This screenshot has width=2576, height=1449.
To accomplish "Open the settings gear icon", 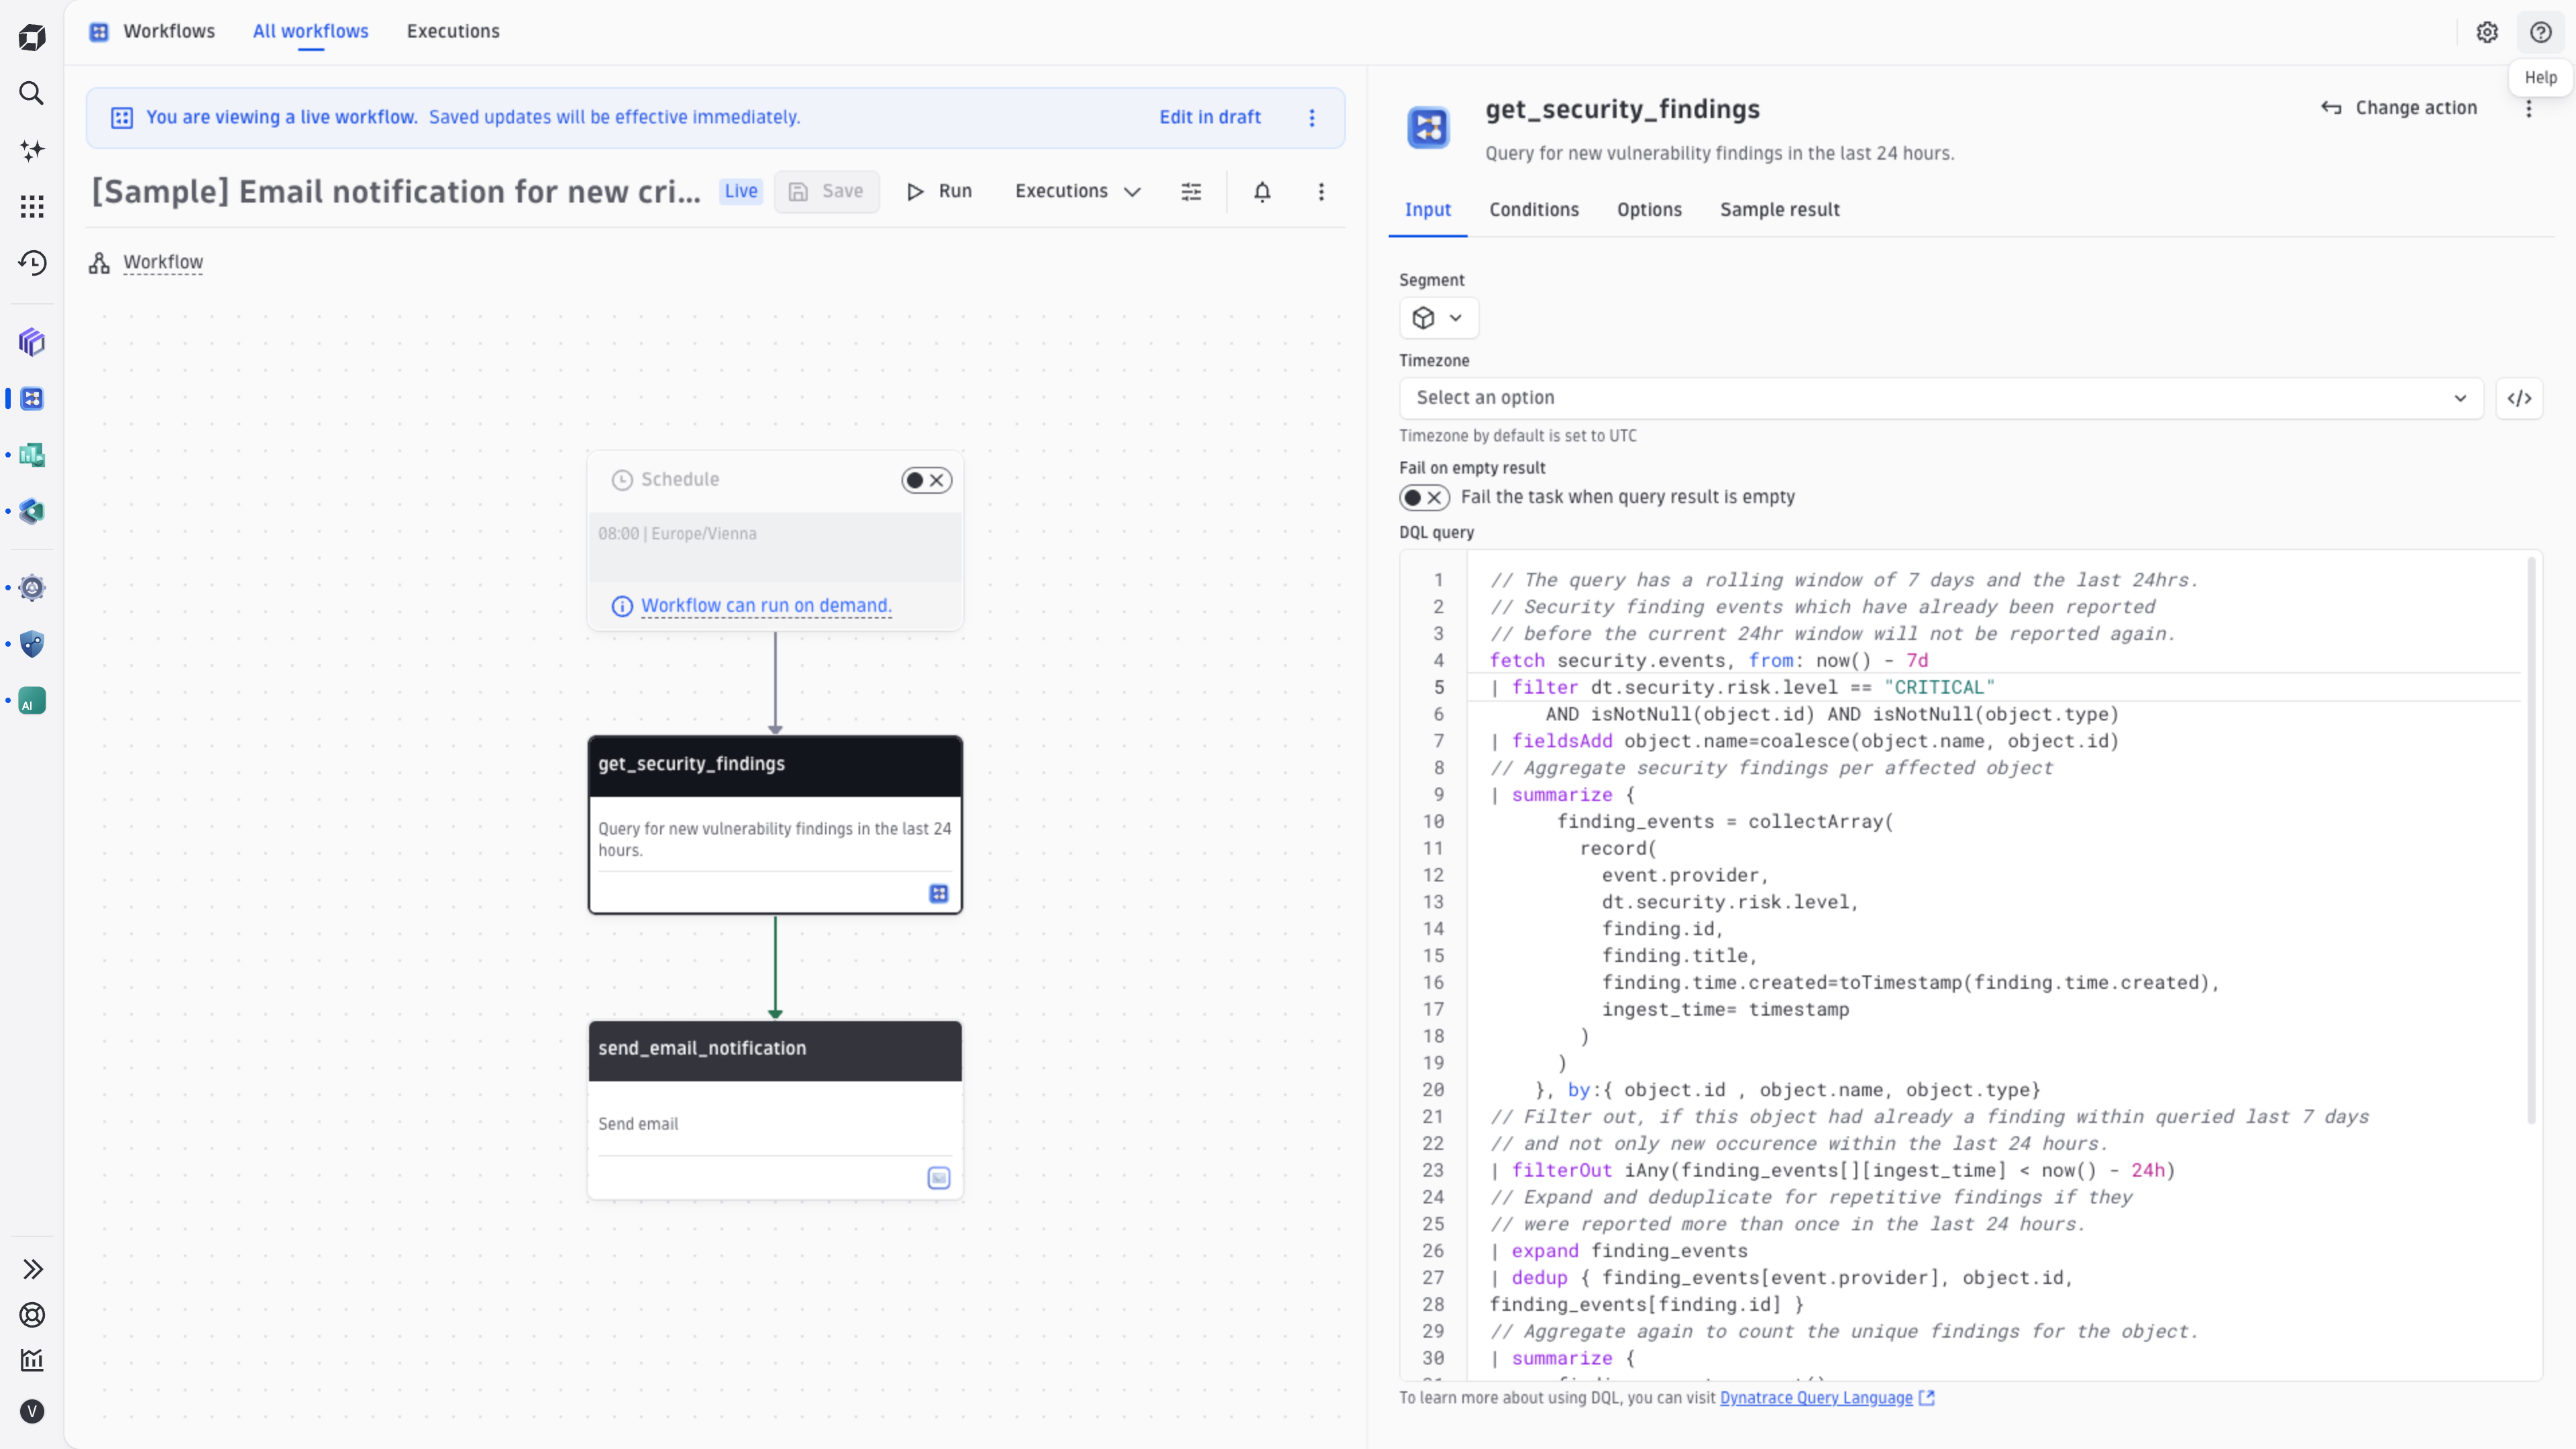I will coord(2487,32).
